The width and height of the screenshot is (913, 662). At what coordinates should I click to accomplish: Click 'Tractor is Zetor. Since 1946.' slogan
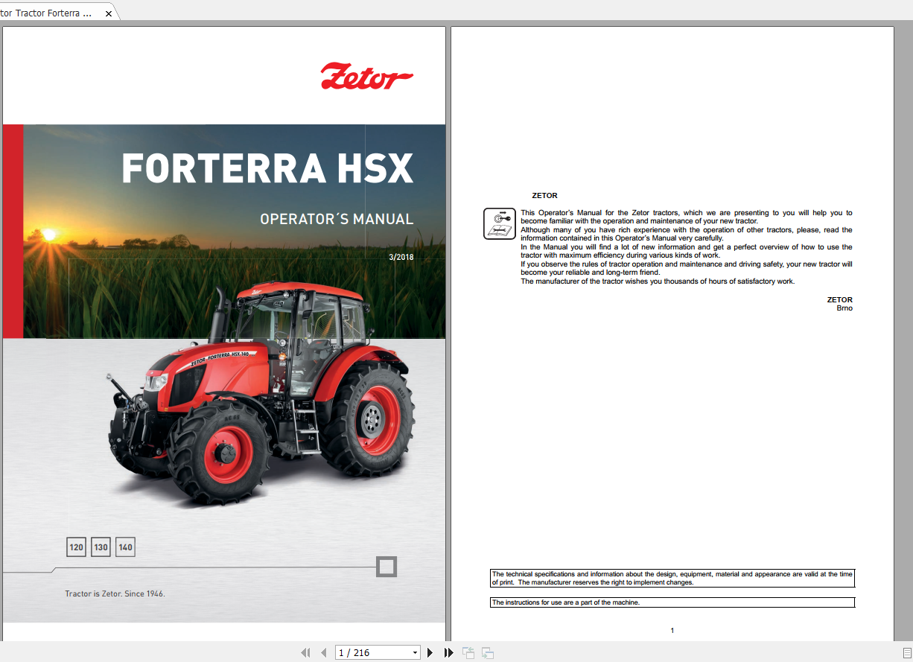click(x=115, y=593)
